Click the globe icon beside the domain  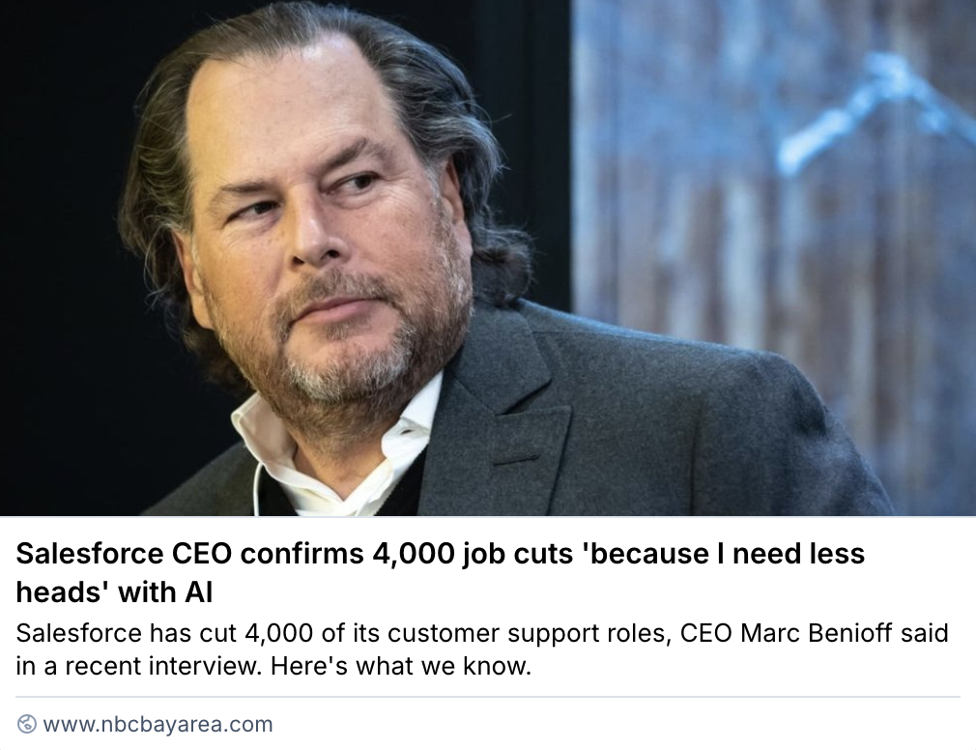point(27,724)
